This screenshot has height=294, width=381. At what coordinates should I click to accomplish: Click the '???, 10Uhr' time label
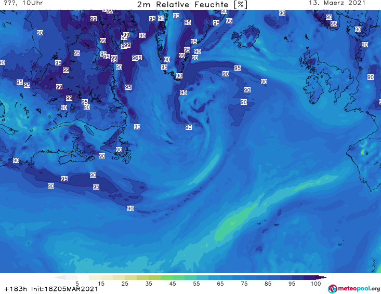23,3
